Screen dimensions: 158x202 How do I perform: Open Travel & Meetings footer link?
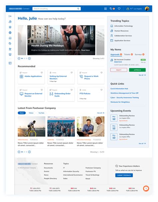92,175
